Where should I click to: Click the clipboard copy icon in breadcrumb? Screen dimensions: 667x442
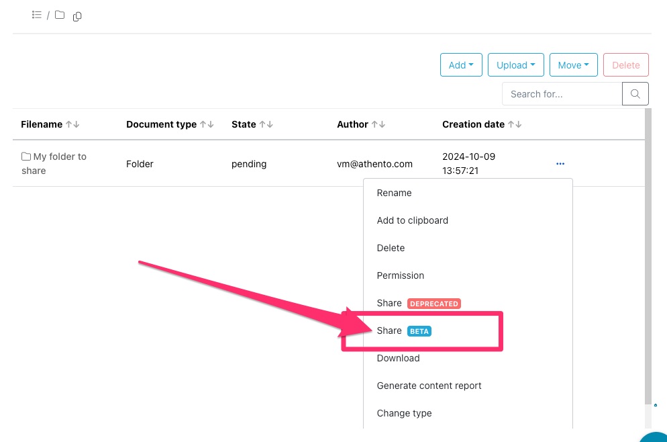(77, 16)
